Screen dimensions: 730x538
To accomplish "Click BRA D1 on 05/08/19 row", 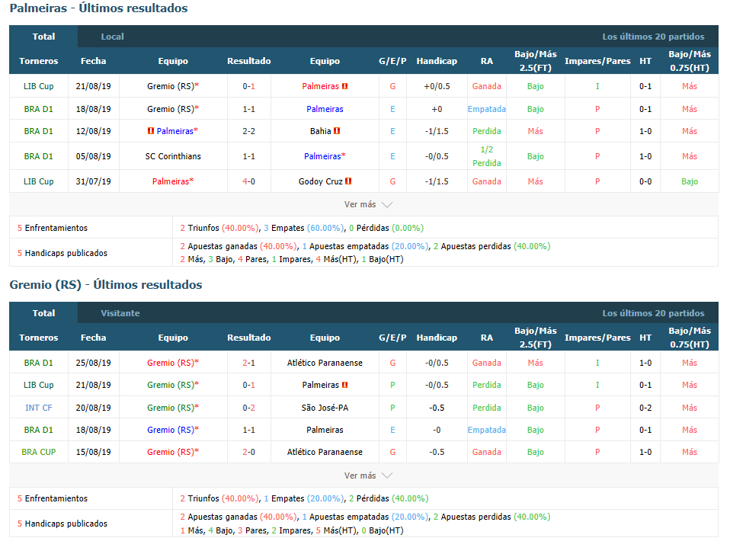I will [x=39, y=156].
